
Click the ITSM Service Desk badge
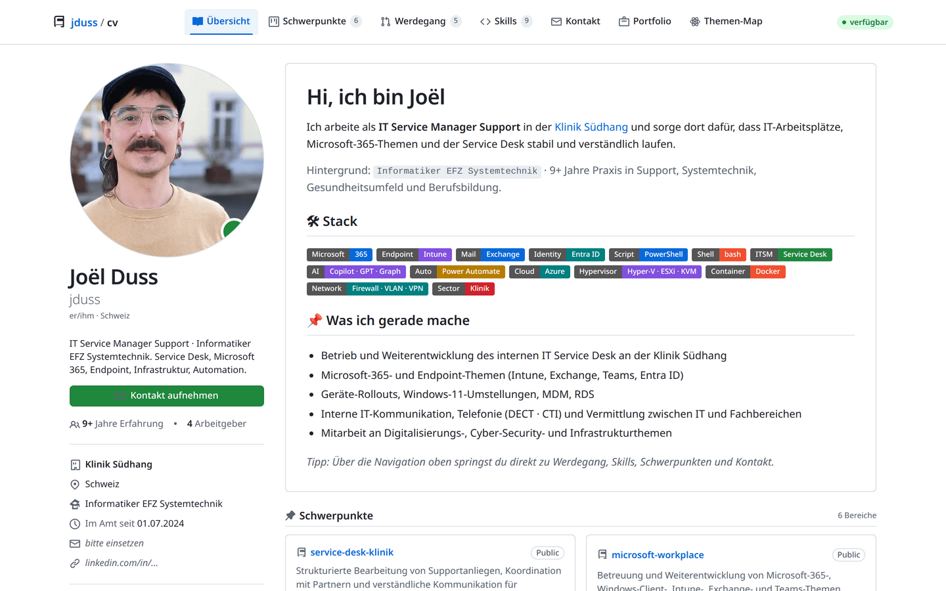coord(791,255)
